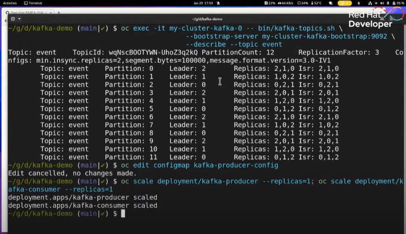Click Partition: 11 in the output
This screenshot has height=234, width=406.
[x=131, y=157]
